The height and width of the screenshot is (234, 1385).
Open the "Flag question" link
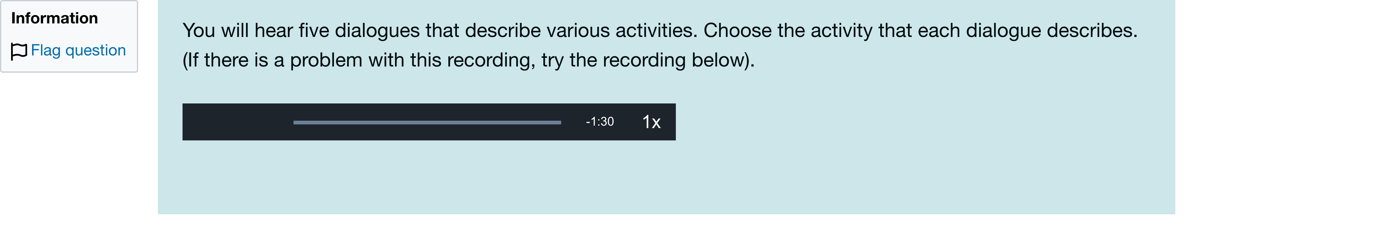78,50
